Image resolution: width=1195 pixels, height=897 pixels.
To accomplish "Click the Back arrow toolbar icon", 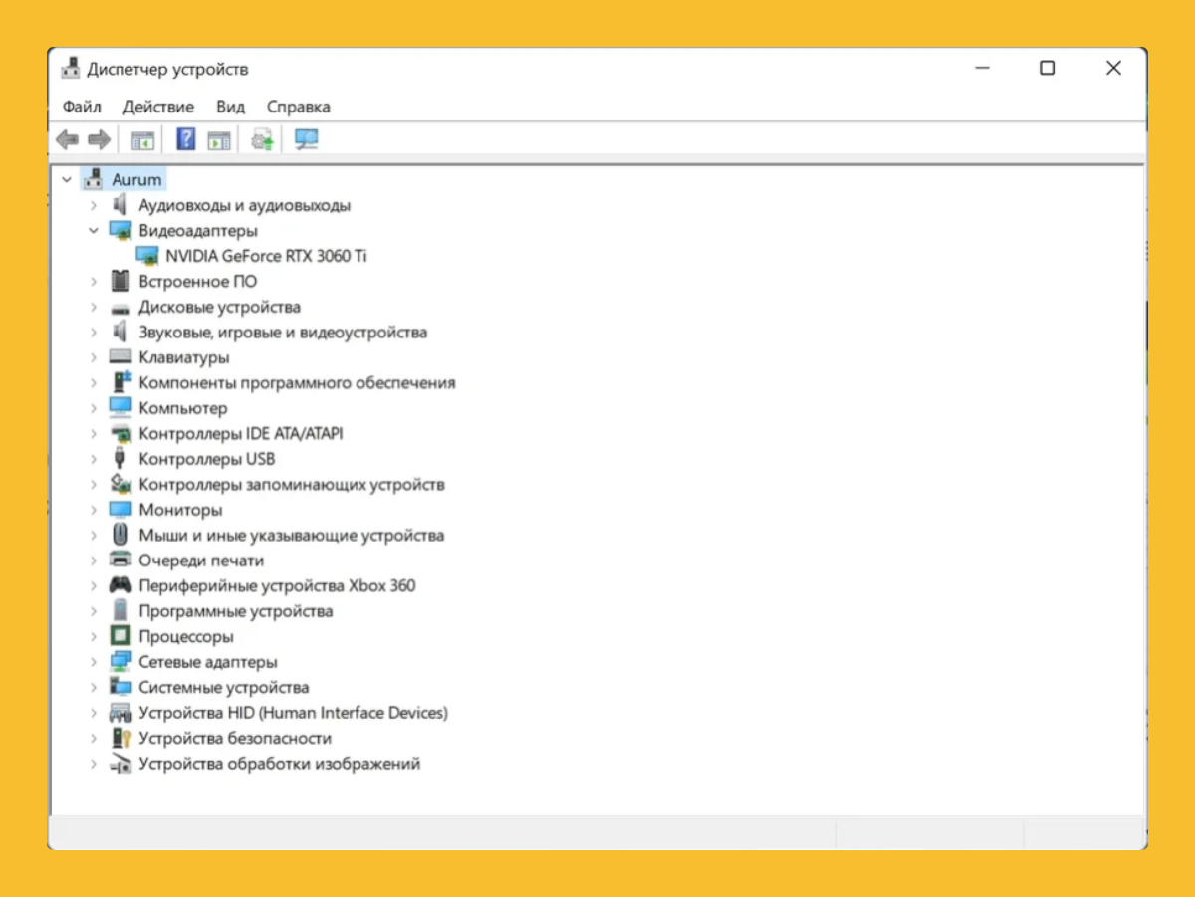I will (x=67, y=140).
